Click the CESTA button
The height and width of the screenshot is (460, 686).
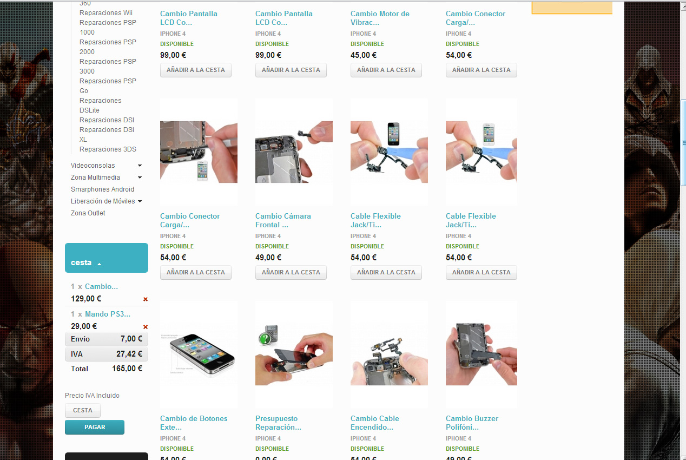(x=83, y=410)
